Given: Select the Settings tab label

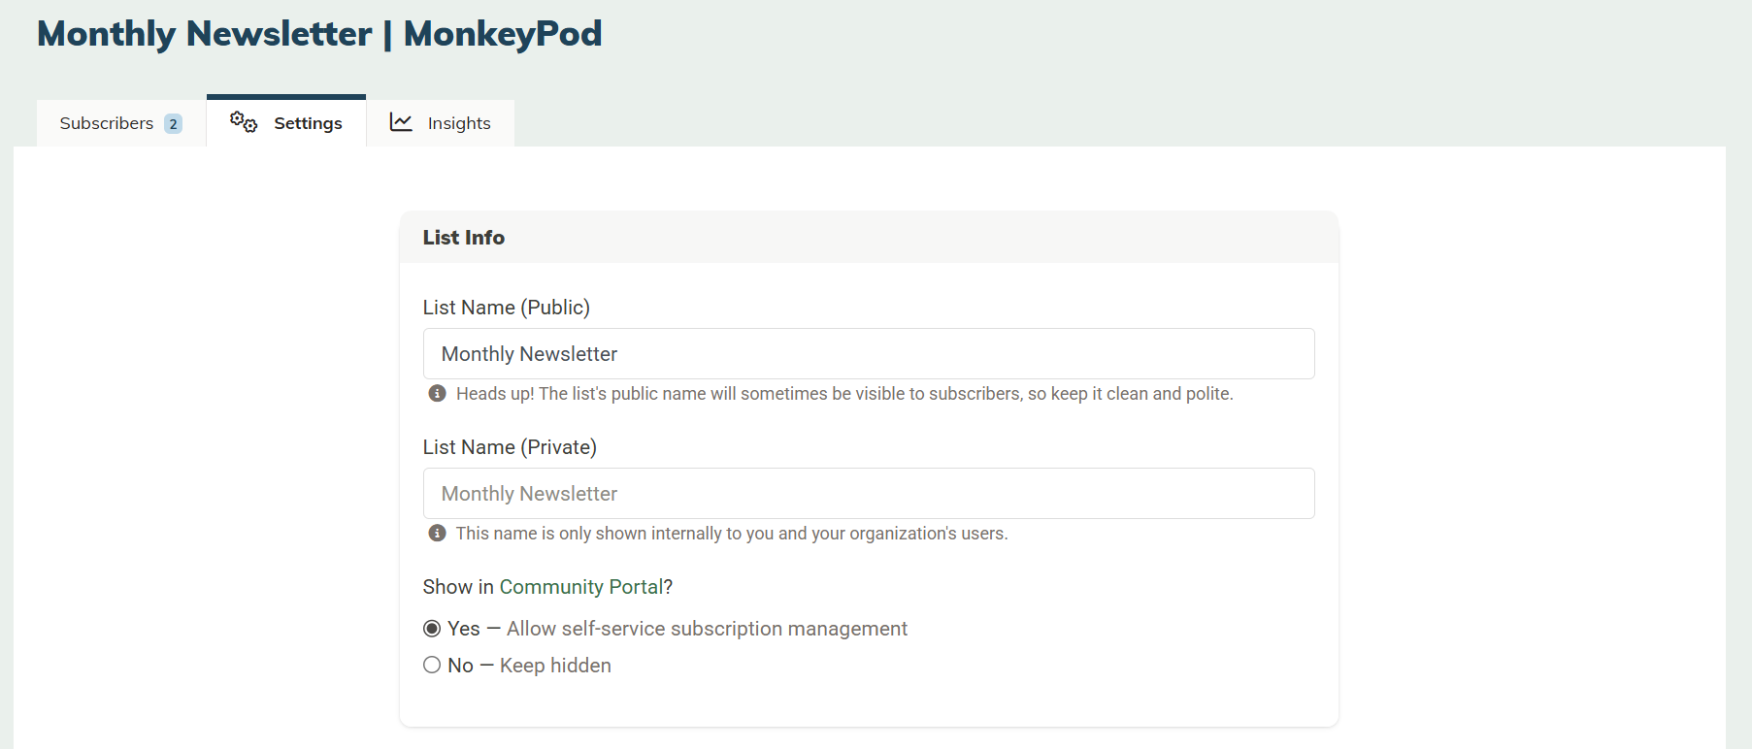Looking at the screenshot, I should point(308,123).
